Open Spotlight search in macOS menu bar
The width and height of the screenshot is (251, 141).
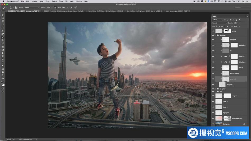[x=243, y=1]
